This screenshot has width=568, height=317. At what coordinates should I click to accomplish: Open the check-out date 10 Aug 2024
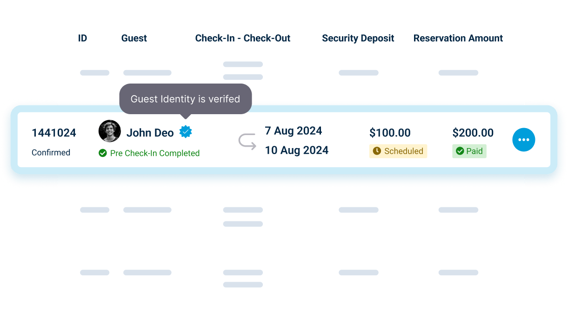(296, 150)
